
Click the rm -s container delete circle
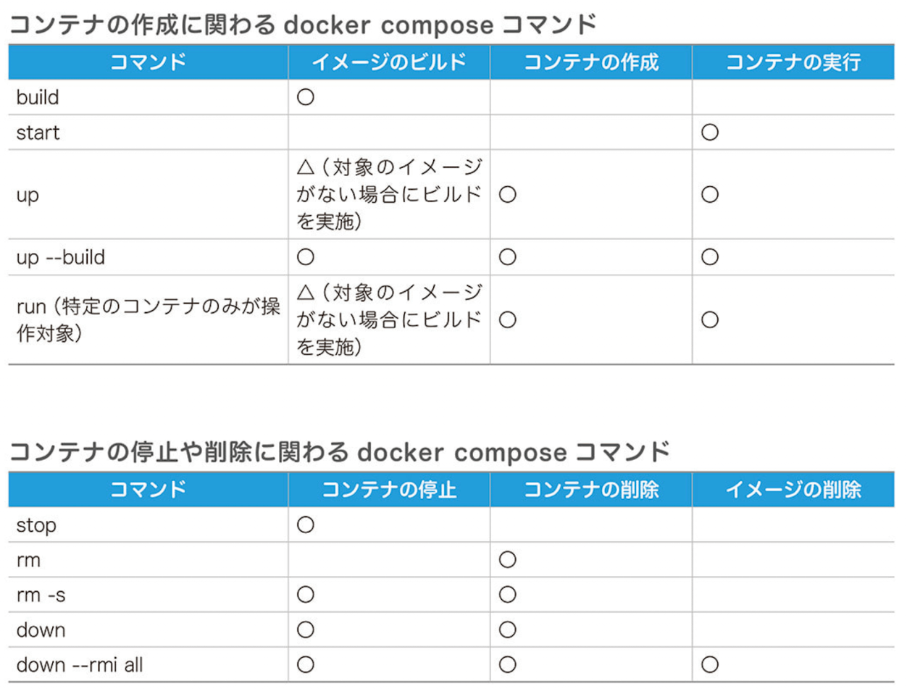pos(507,595)
